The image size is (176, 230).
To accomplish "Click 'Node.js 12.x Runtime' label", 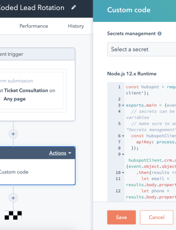I will tap(132, 74).
